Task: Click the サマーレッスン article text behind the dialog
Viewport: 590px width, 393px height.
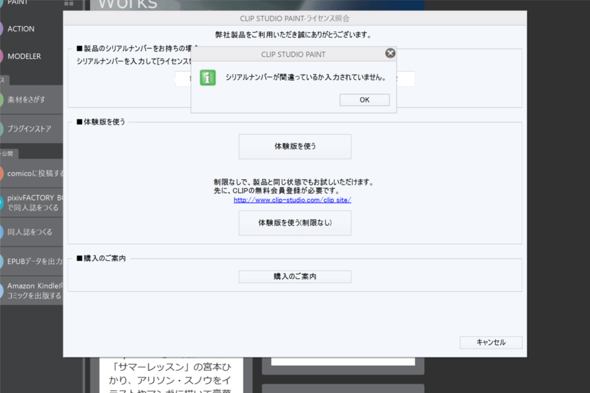Action: click(171, 374)
